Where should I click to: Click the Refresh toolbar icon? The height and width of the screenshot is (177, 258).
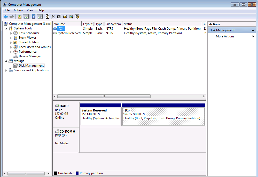47,17
